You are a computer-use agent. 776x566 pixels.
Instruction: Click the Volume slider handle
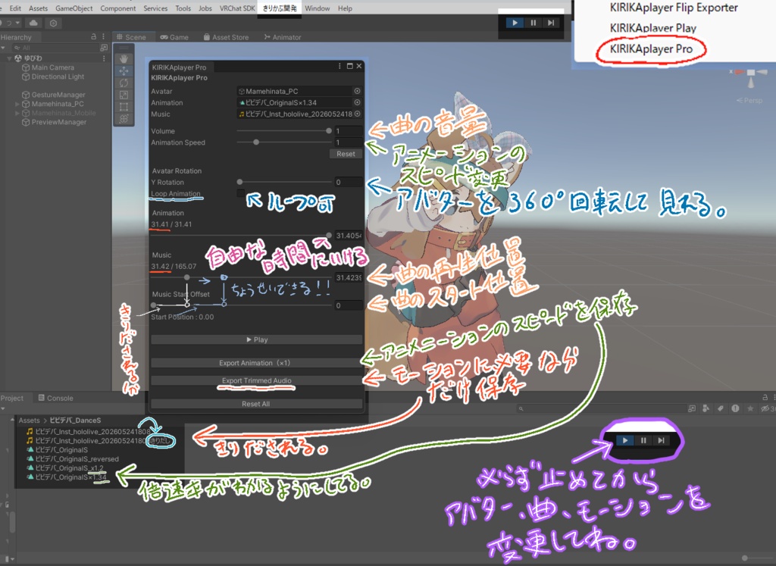click(x=329, y=130)
